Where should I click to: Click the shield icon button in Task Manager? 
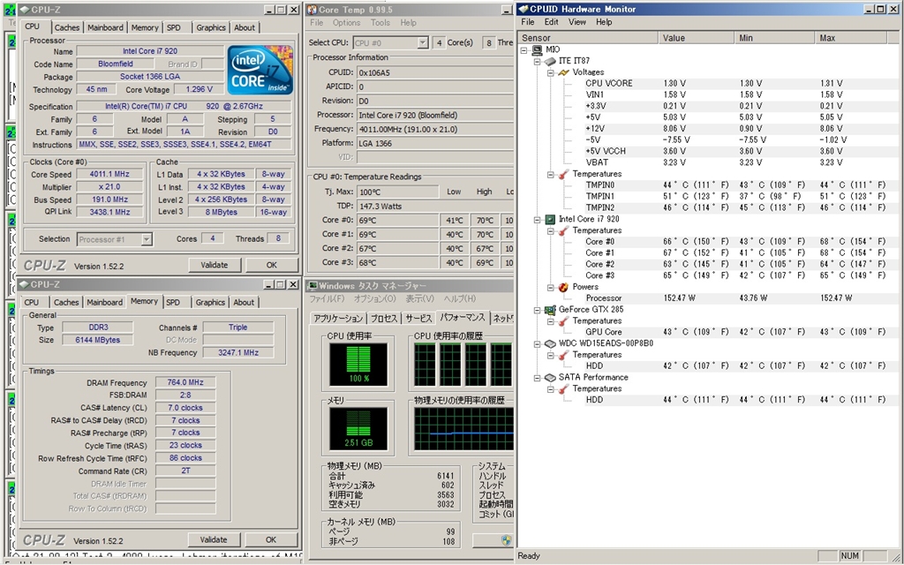pyautogui.click(x=506, y=540)
